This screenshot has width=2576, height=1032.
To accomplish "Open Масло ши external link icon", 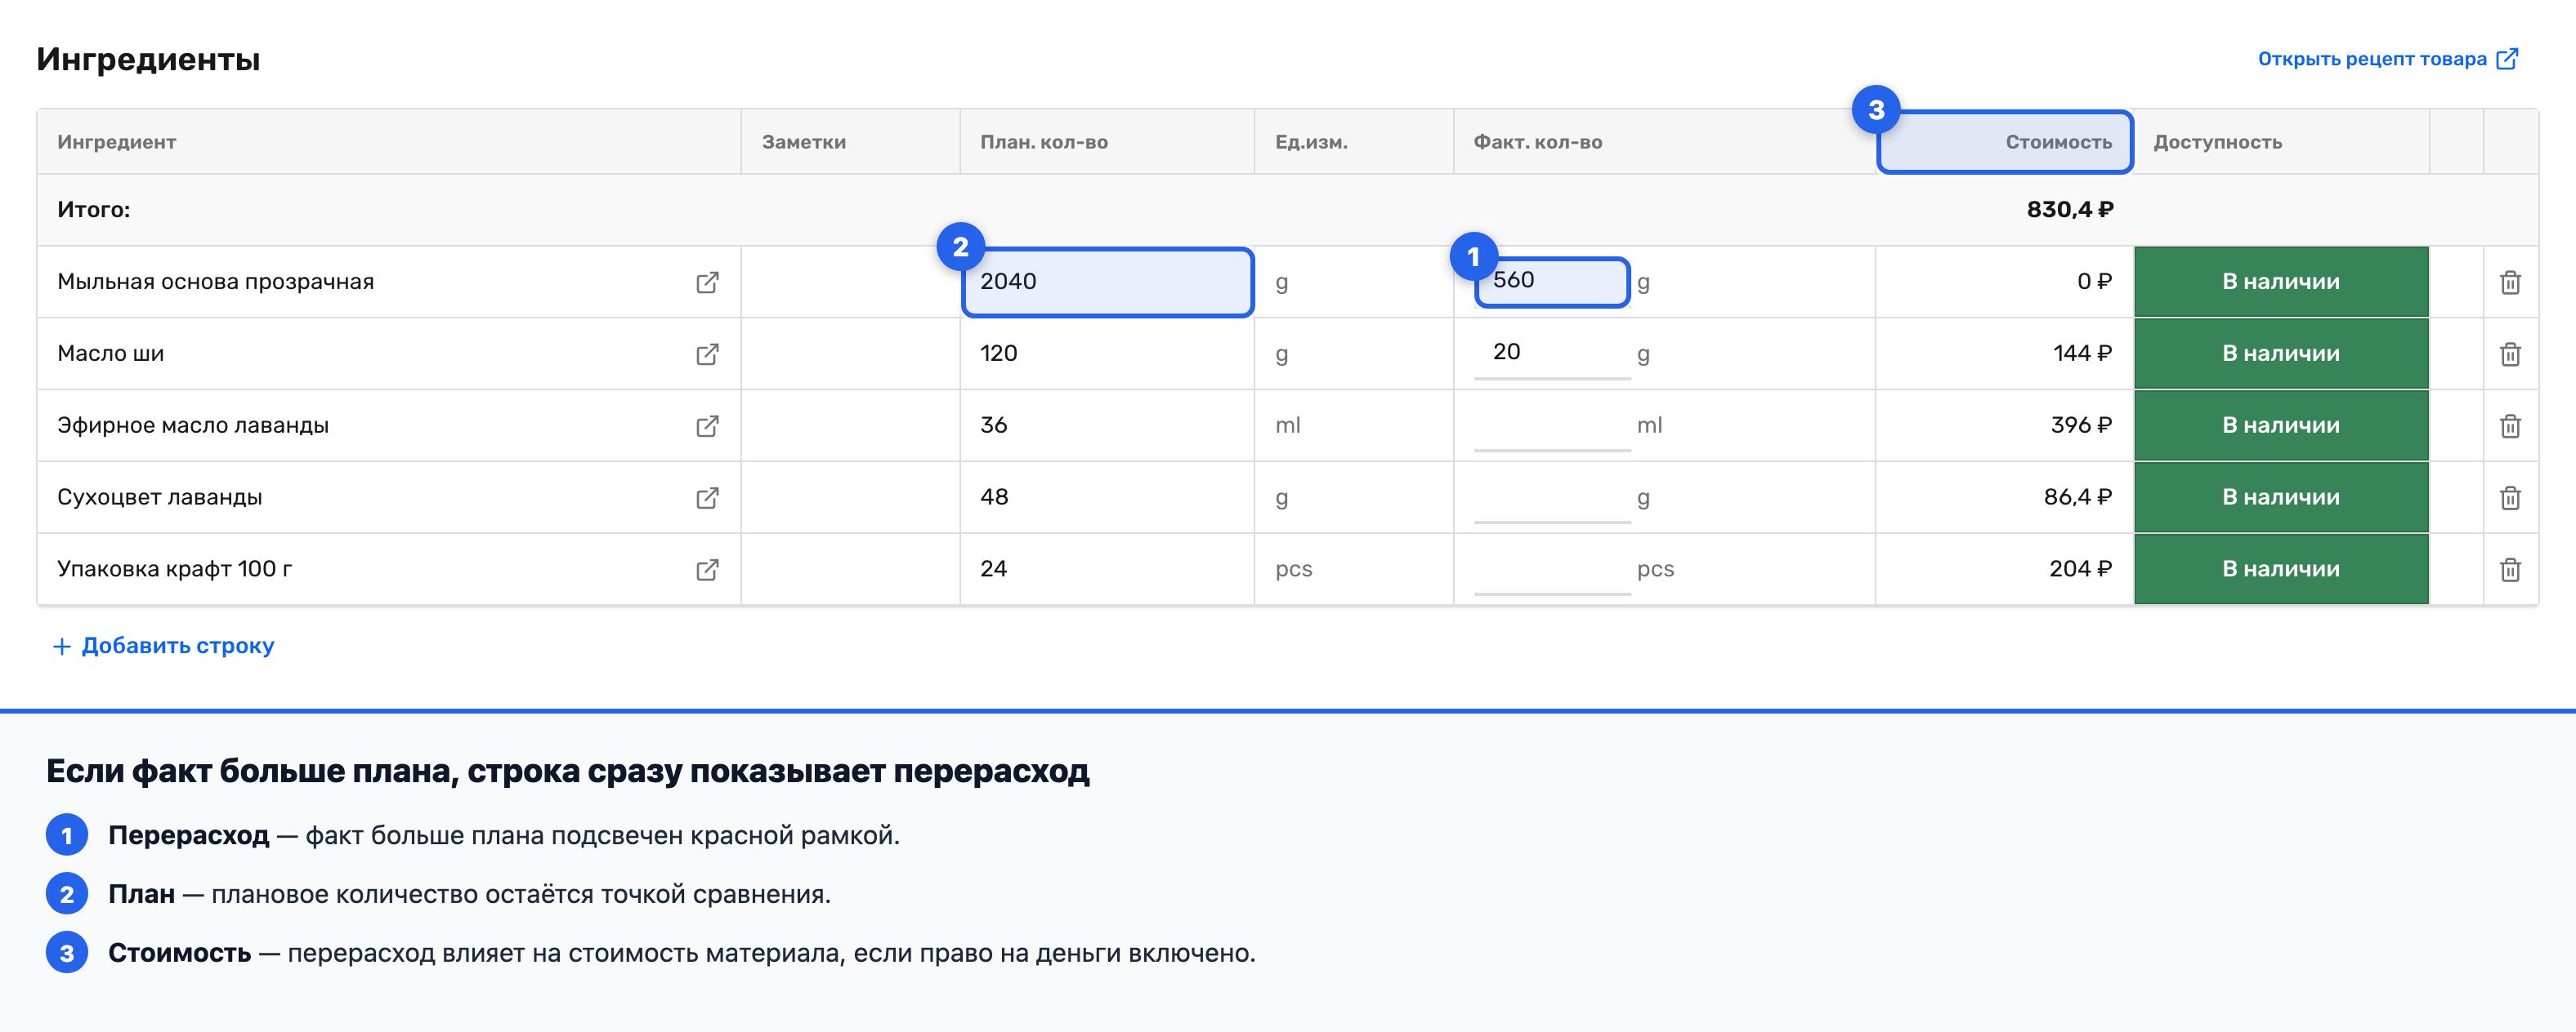I will coord(707,354).
